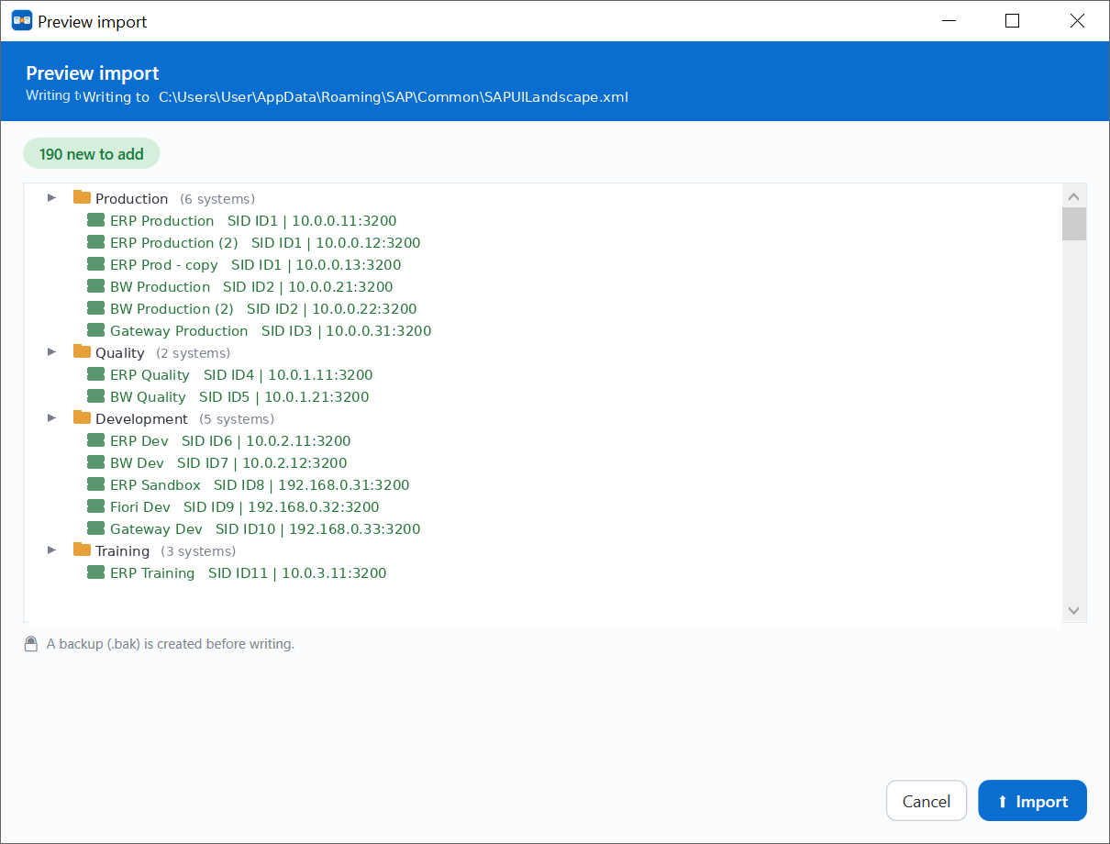The height and width of the screenshot is (844, 1110).
Task: Select 'ERP Production' system name
Action: [x=162, y=221]
